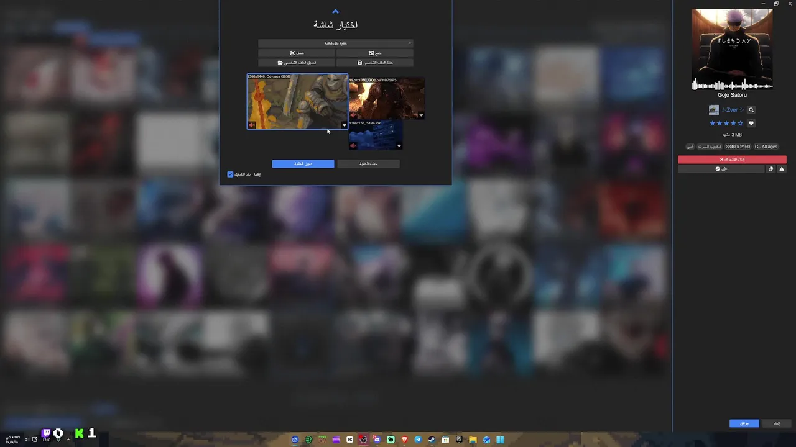Screen dimensions: 796x447
Task: Click the heart favorite icon
Action: point(751,124)
